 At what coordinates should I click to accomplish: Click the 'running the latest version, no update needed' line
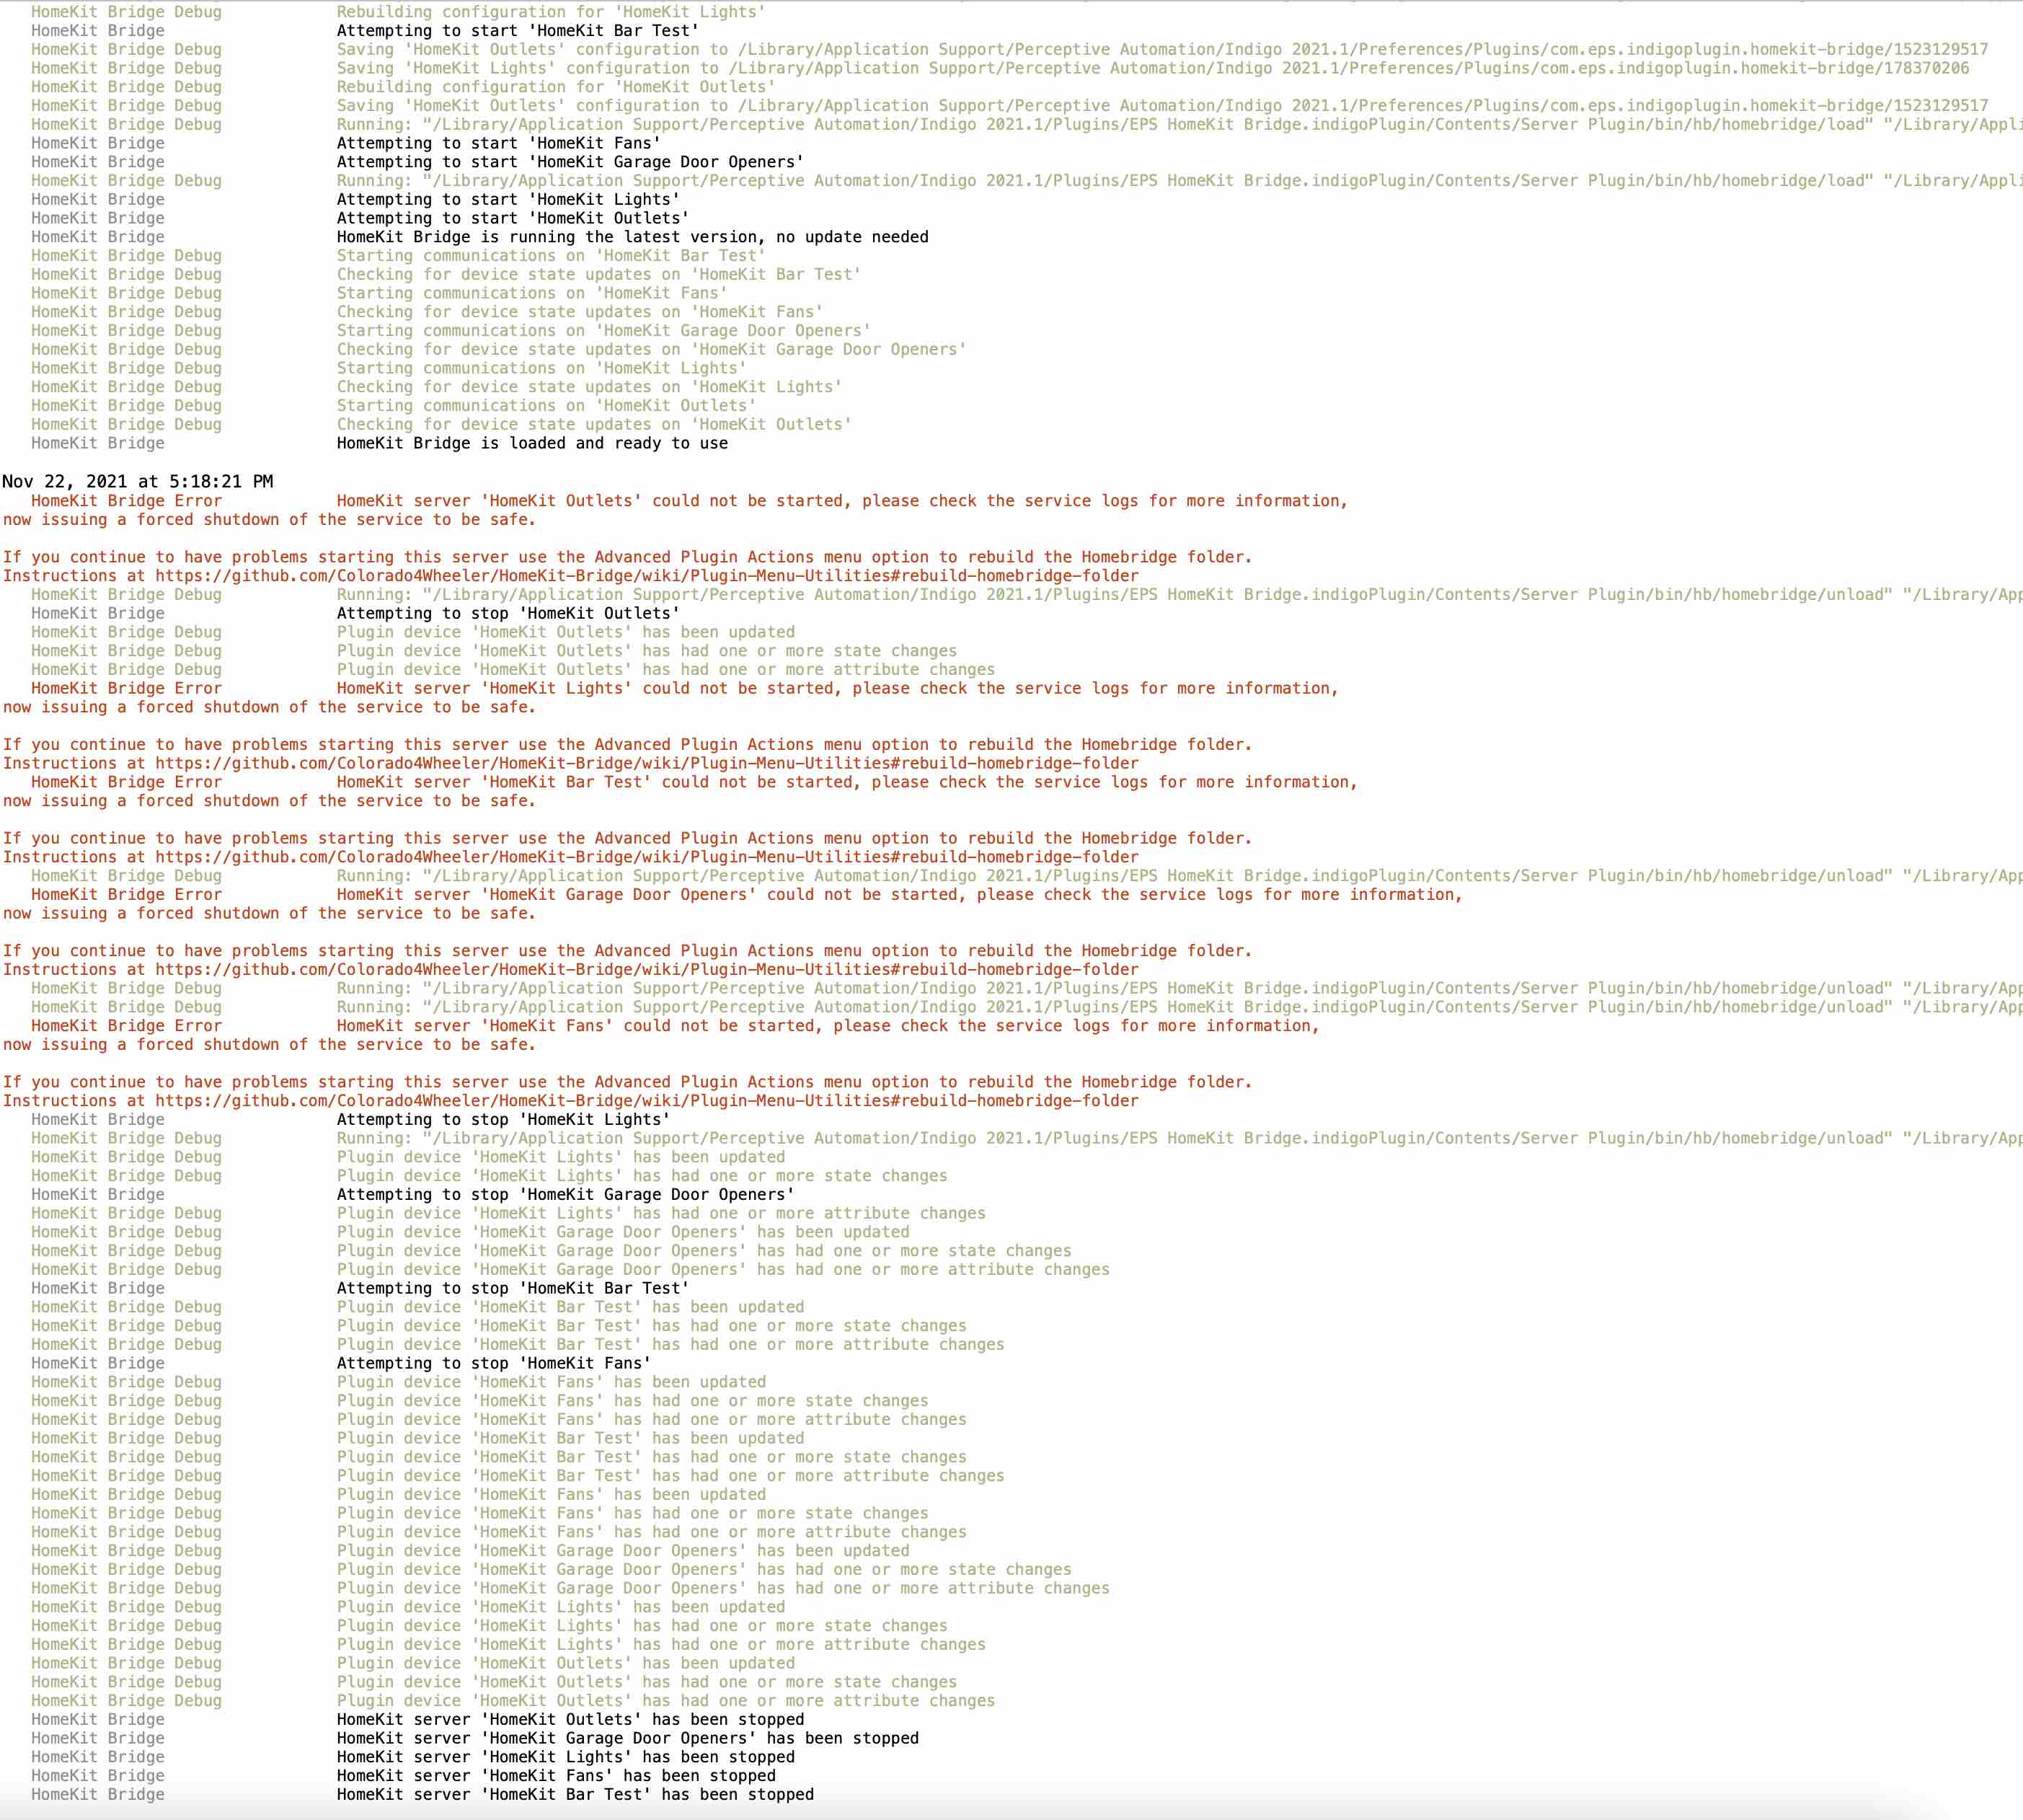633,237
